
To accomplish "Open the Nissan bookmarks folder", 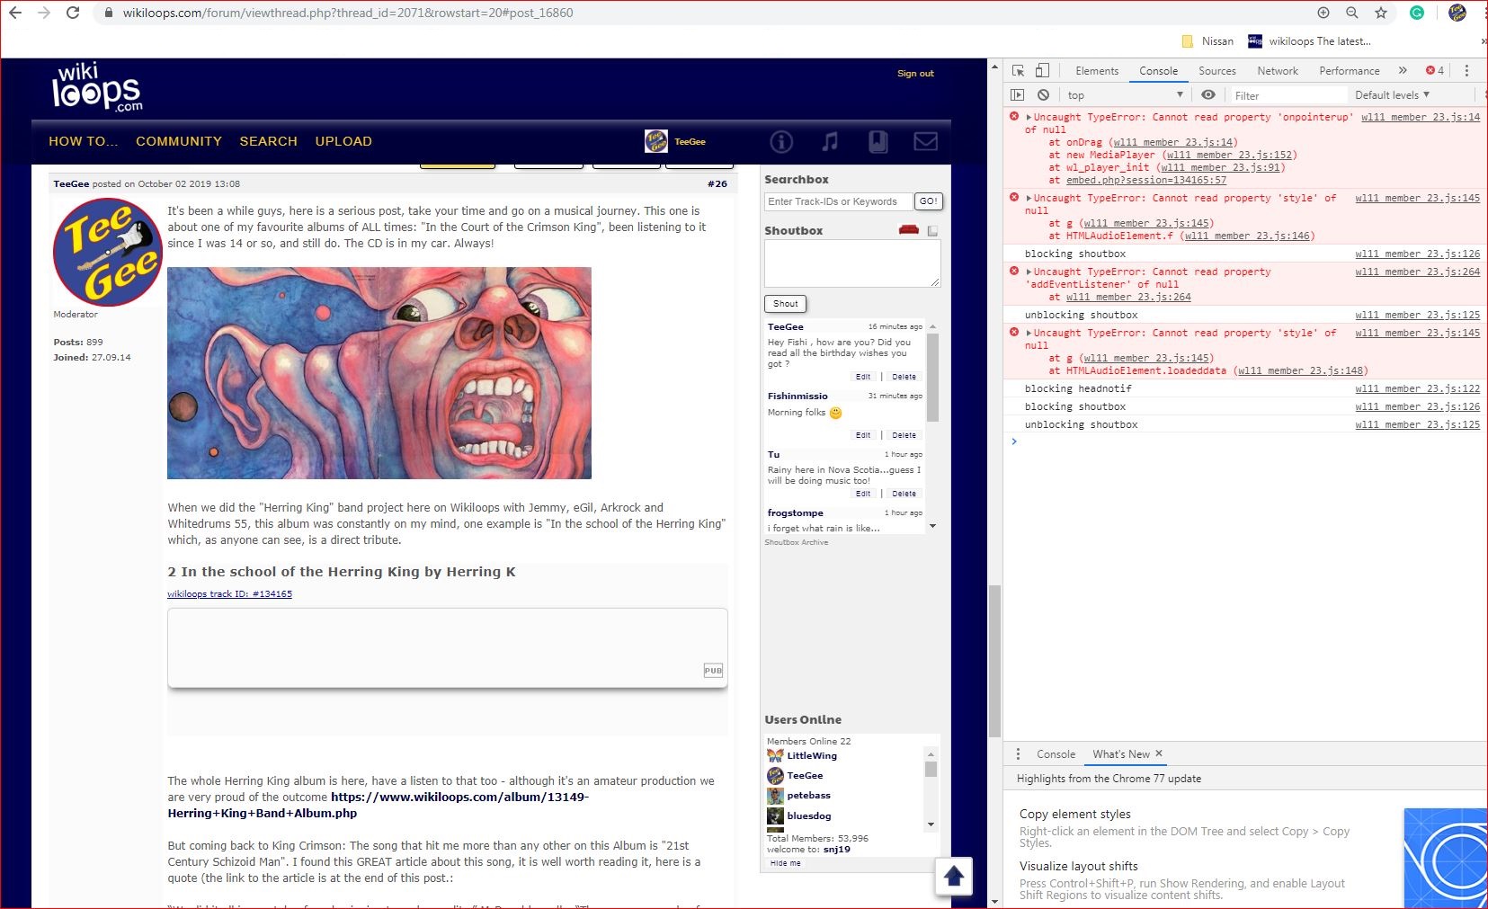I will tap(1207, 41).
